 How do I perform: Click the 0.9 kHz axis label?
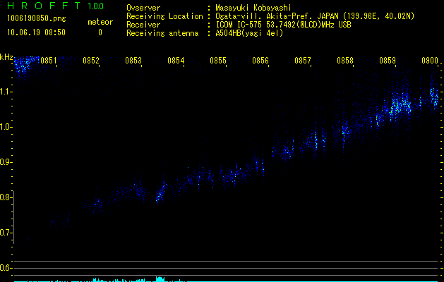click(x=6, y=162)
